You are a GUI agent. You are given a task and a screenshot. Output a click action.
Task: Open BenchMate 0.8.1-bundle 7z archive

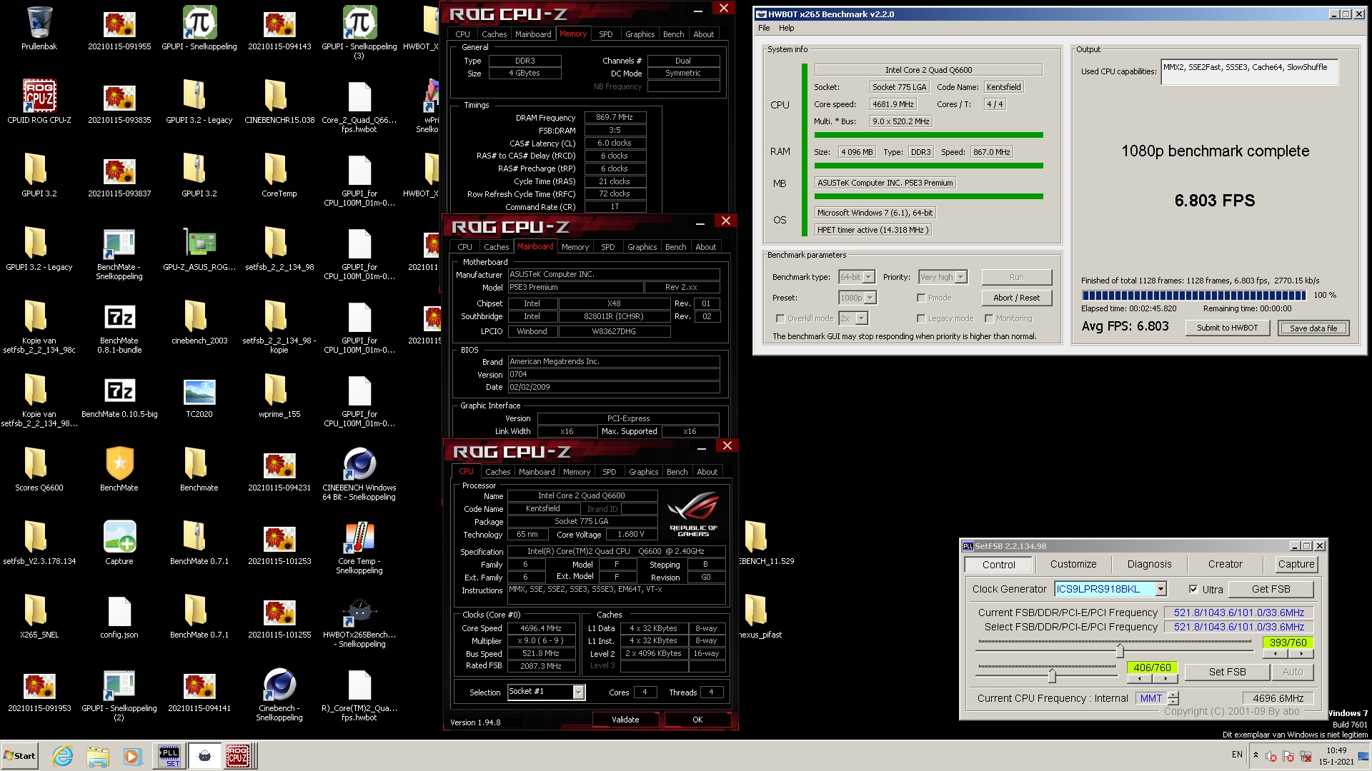click(x=119, y=328)
